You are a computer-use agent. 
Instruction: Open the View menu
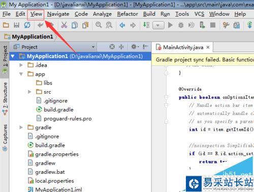point(36,14)
